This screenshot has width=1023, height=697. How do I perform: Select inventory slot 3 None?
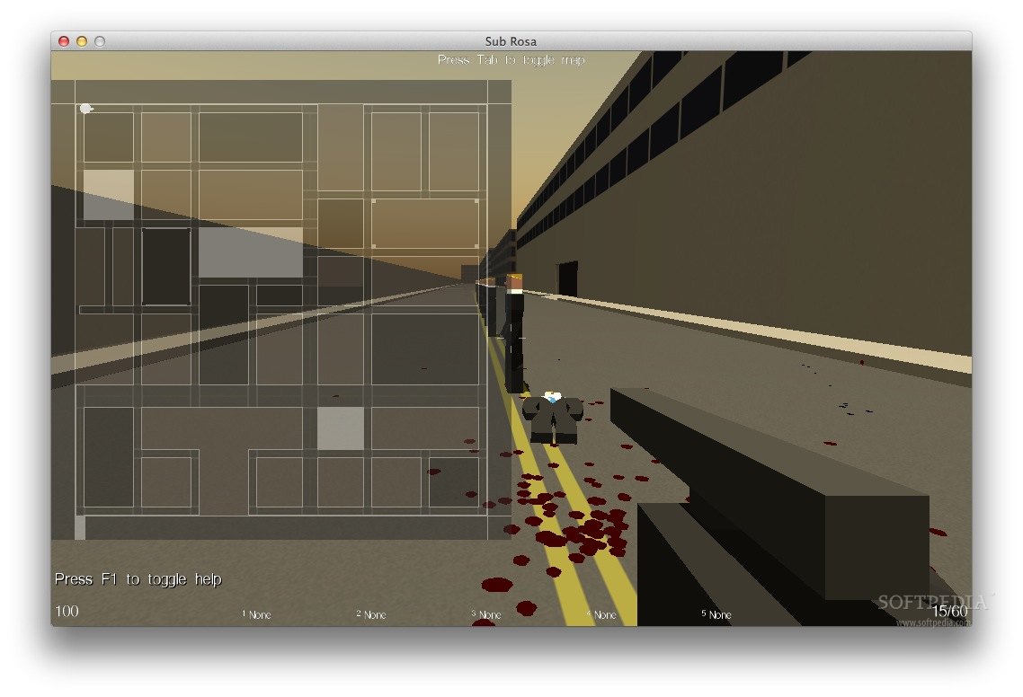pos(486,614)
